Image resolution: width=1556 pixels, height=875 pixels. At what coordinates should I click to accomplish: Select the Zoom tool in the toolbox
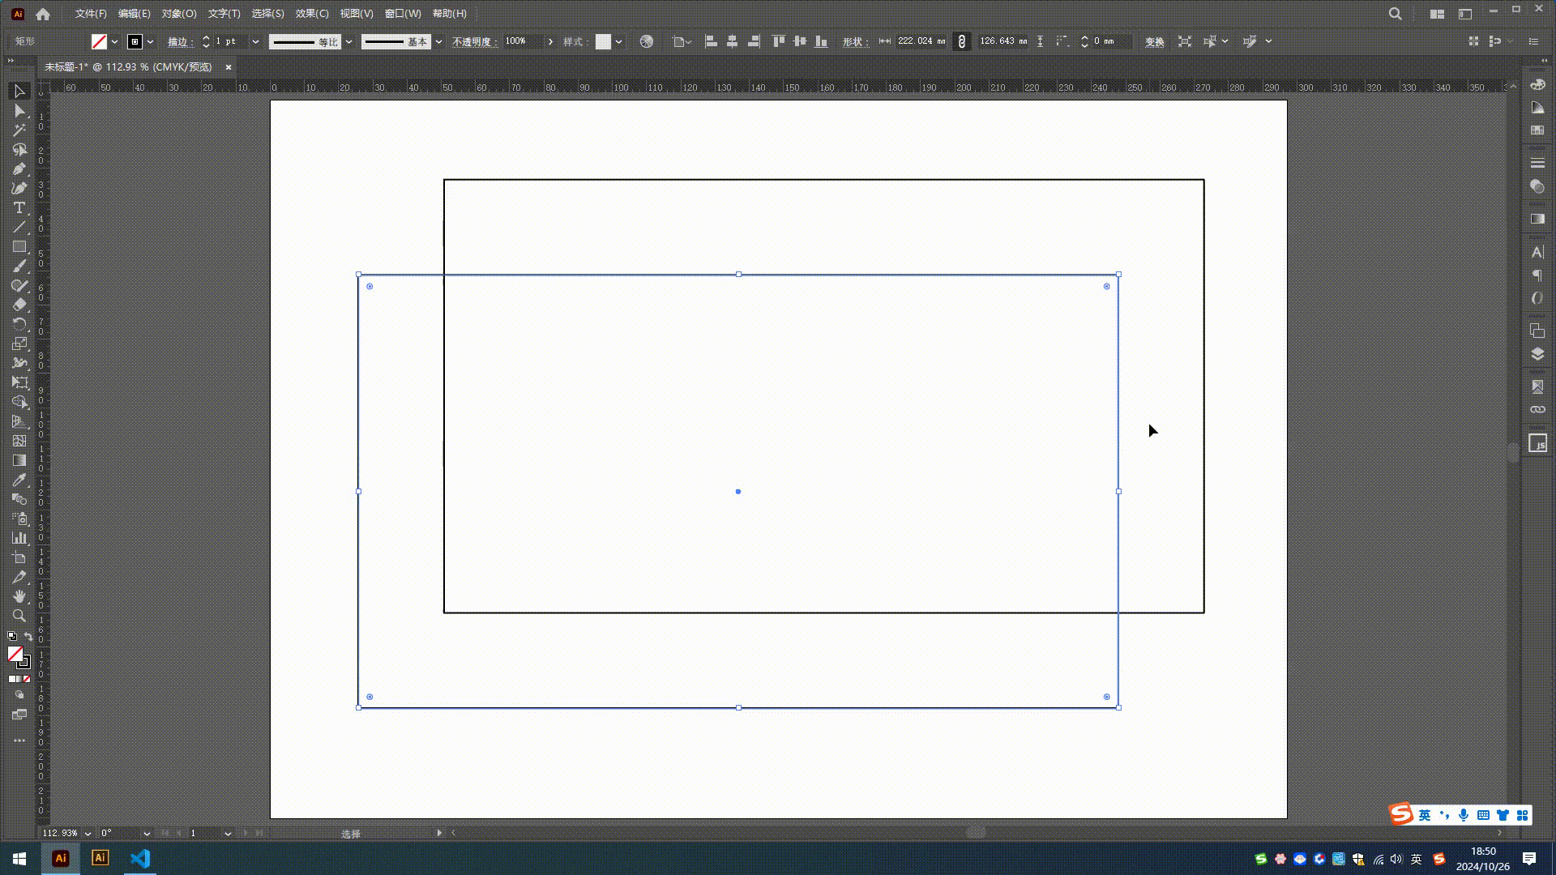tap(19, 616)
